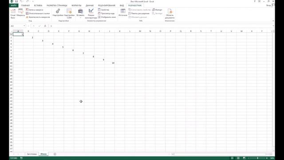Image resolution: width=284 pixels, height=160 pixels.
Task: Start Запись макроса (Record Macro)
Action: point(35,10)
